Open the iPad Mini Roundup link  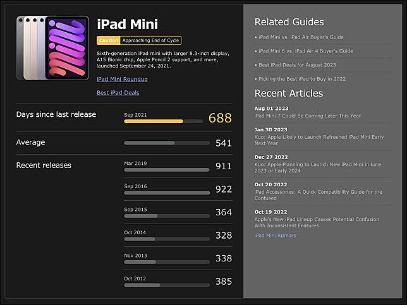point(122,79)
